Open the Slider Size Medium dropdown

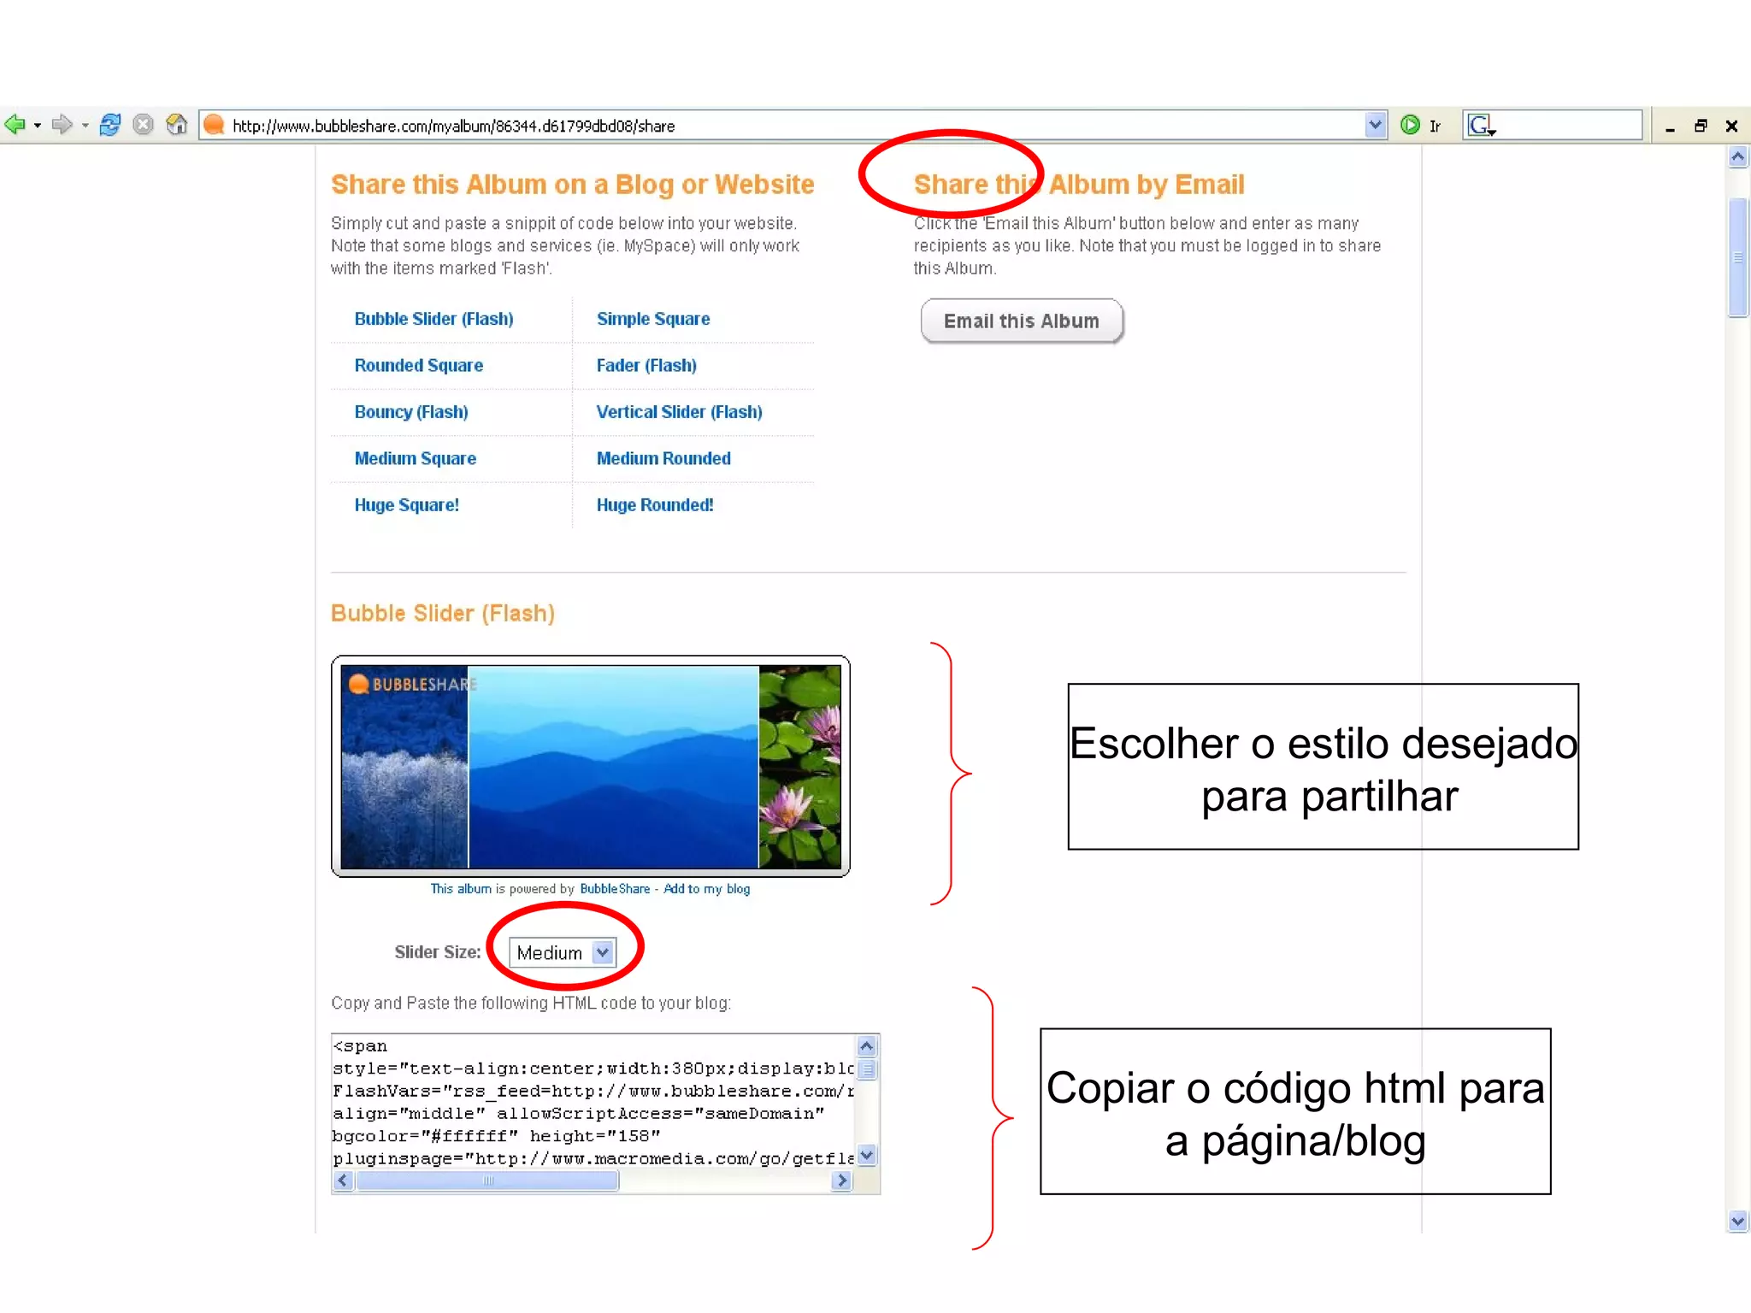point(562,952)
